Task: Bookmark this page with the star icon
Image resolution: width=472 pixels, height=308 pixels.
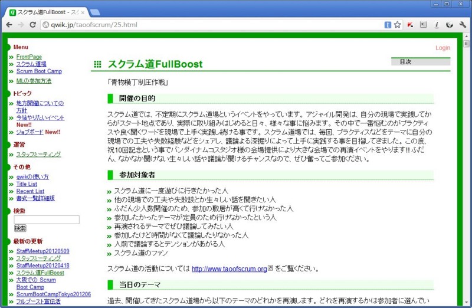Action: coord(397,25)
